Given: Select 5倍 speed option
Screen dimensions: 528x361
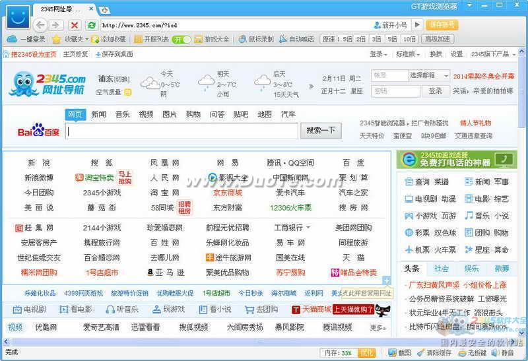Looking at the screenshot, I should click(x=392, y=39).
